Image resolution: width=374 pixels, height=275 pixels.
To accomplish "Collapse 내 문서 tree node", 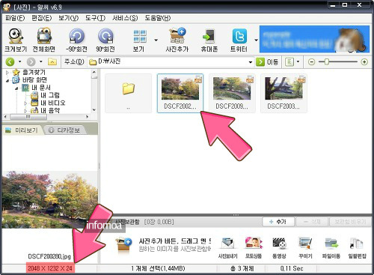I will coord(16,88).
